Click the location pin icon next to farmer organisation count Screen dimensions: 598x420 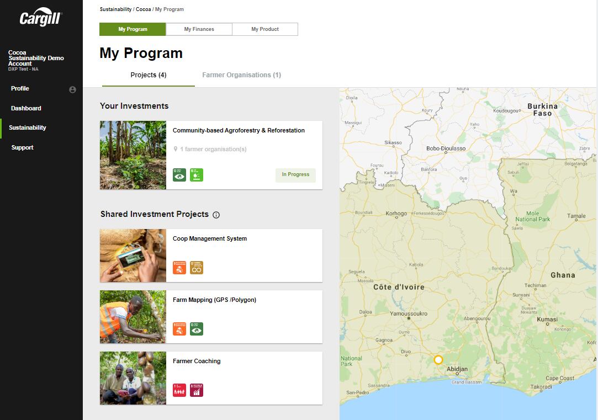coord(177,149)
